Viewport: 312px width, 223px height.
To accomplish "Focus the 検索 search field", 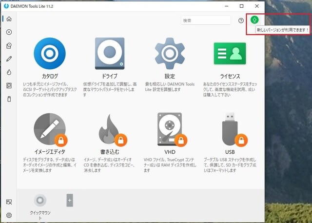I will click(206, 20).
